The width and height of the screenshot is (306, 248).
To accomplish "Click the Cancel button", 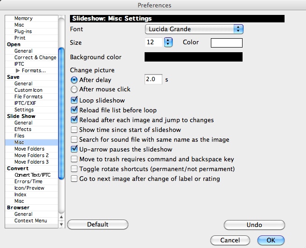I will 230,240.
